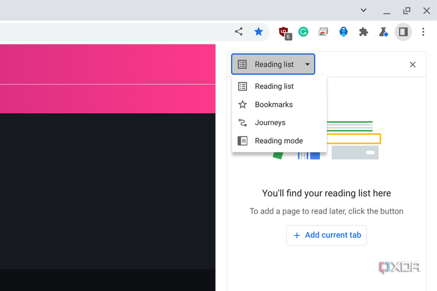Switch to Reading mode option
437x291 pixels.
coord(279,141)
